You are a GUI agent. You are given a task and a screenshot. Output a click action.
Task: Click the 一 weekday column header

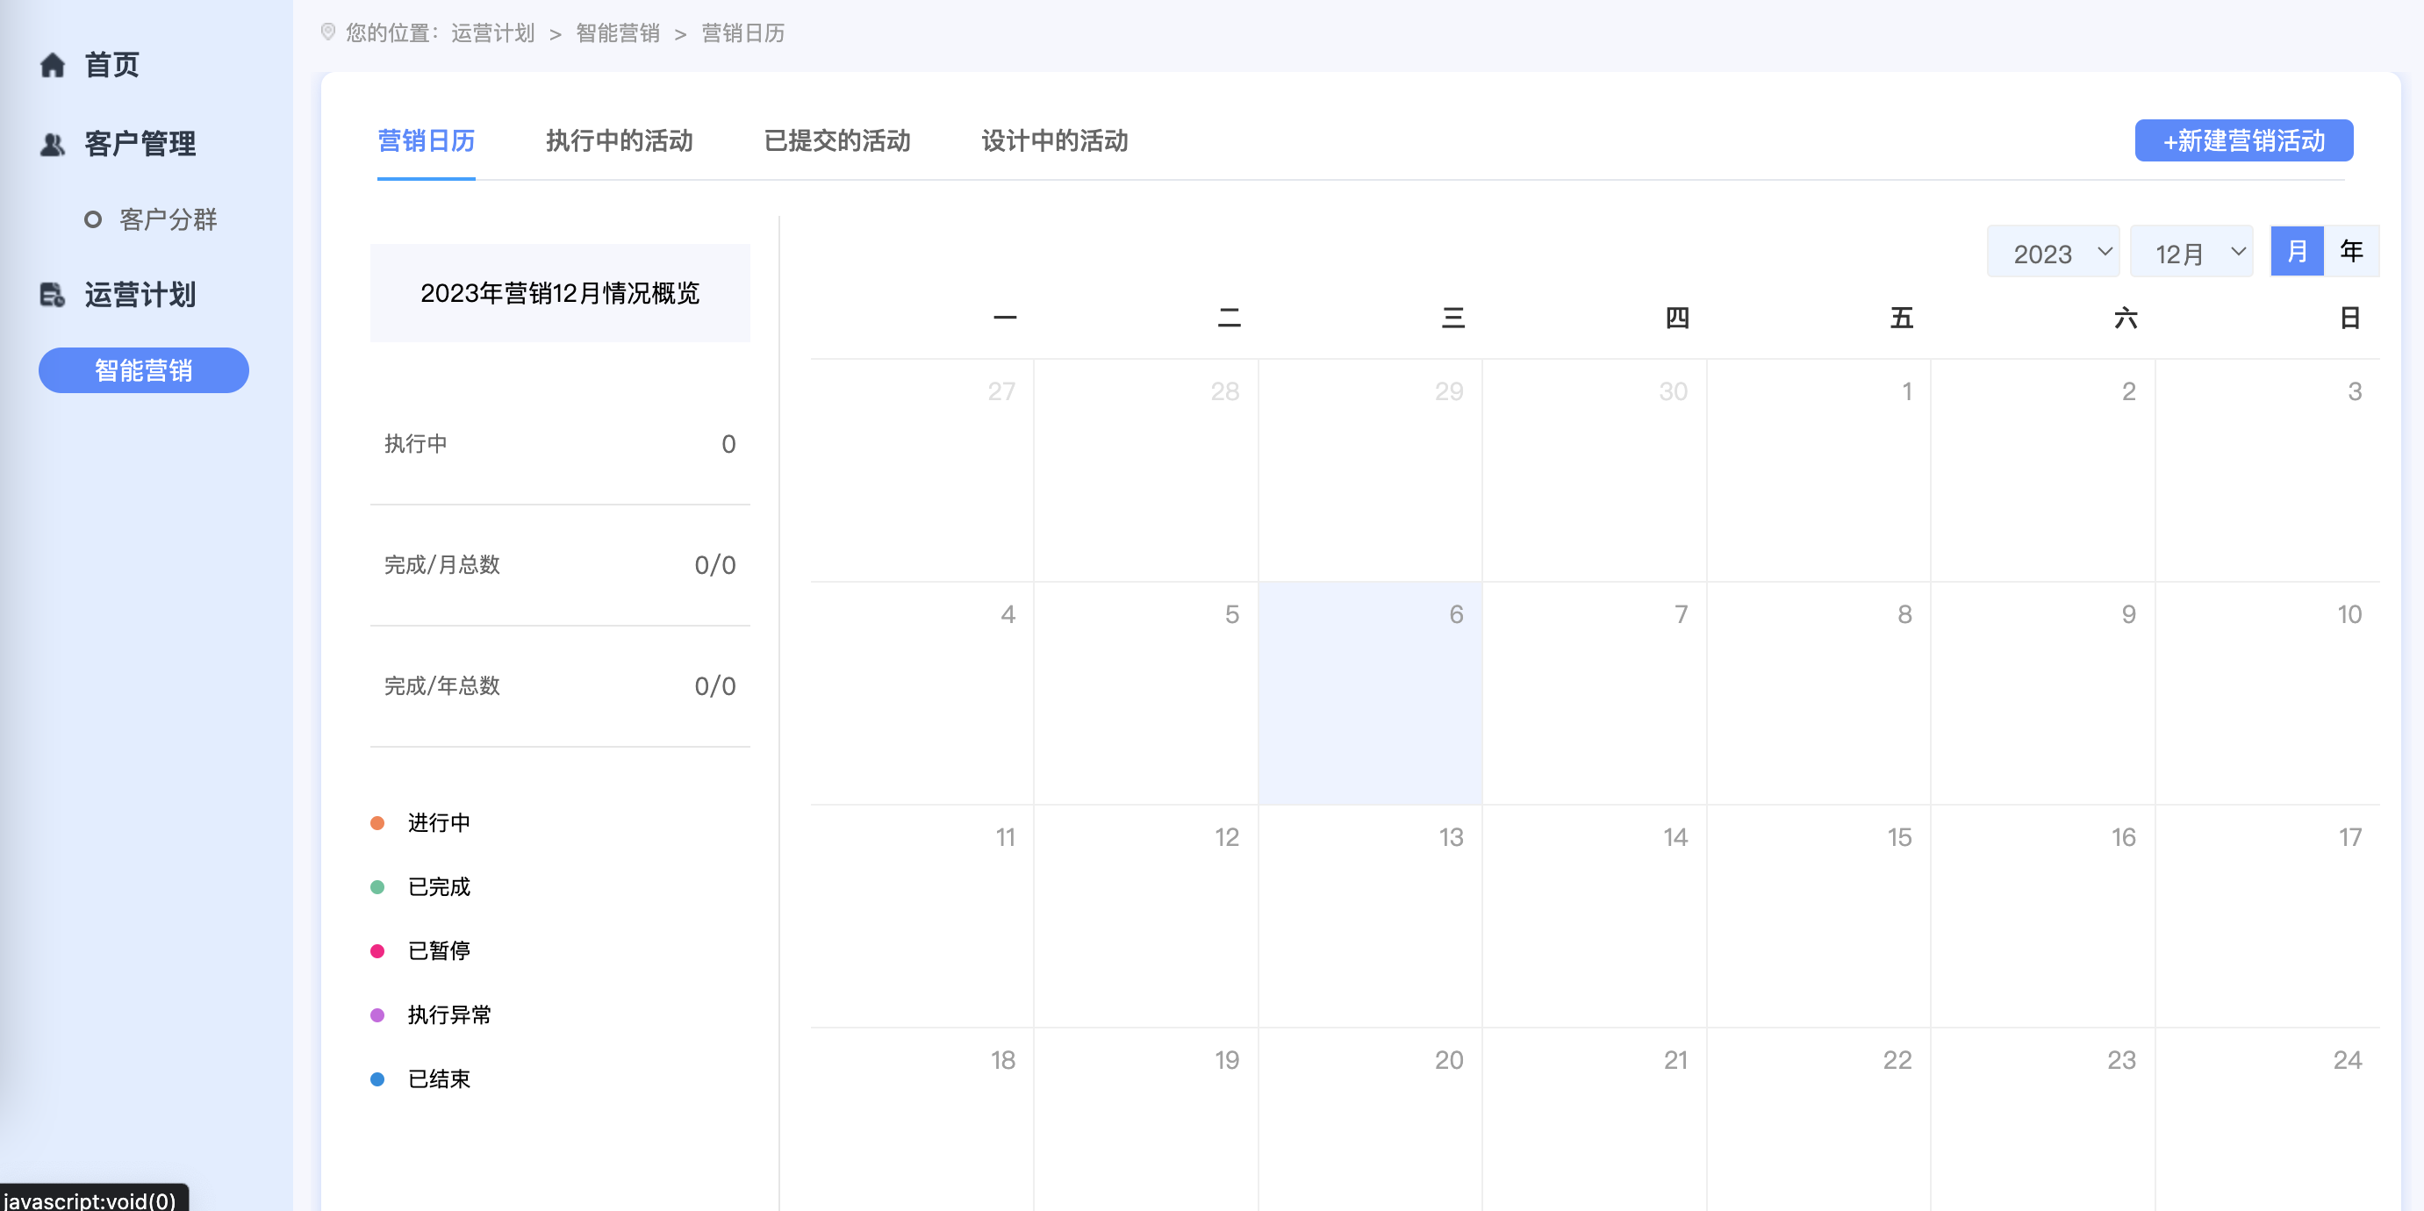point(1005,318)
